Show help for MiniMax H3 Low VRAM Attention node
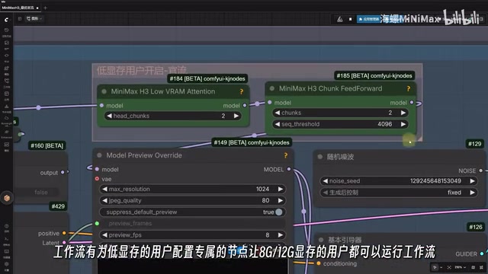The image size is (488, 274). (x=242, y=91)
